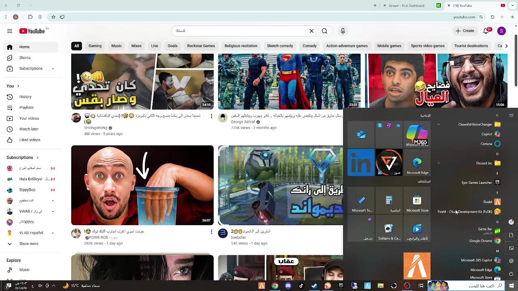
Task: Open the Superman soldiers video thumbnail
Action: pyautogui.click(x=289, y=82)
